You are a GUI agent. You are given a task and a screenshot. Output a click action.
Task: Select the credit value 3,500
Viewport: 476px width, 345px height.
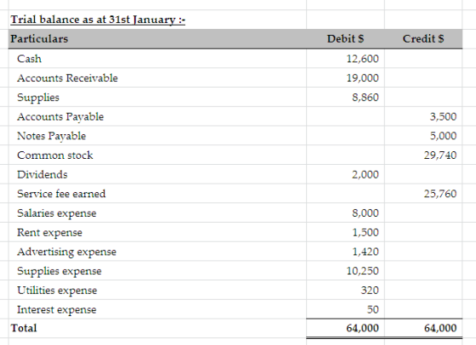(x=443, y=116)
